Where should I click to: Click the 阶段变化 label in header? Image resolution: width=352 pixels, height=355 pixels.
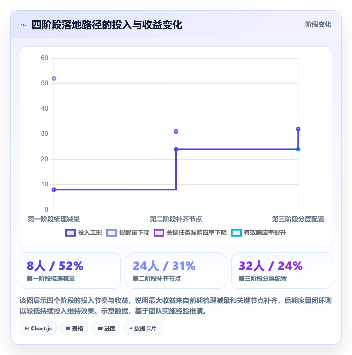coord(318,25)
